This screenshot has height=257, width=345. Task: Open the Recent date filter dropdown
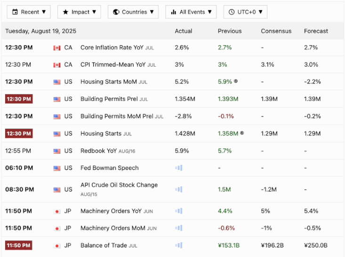(x=29, y=12)
